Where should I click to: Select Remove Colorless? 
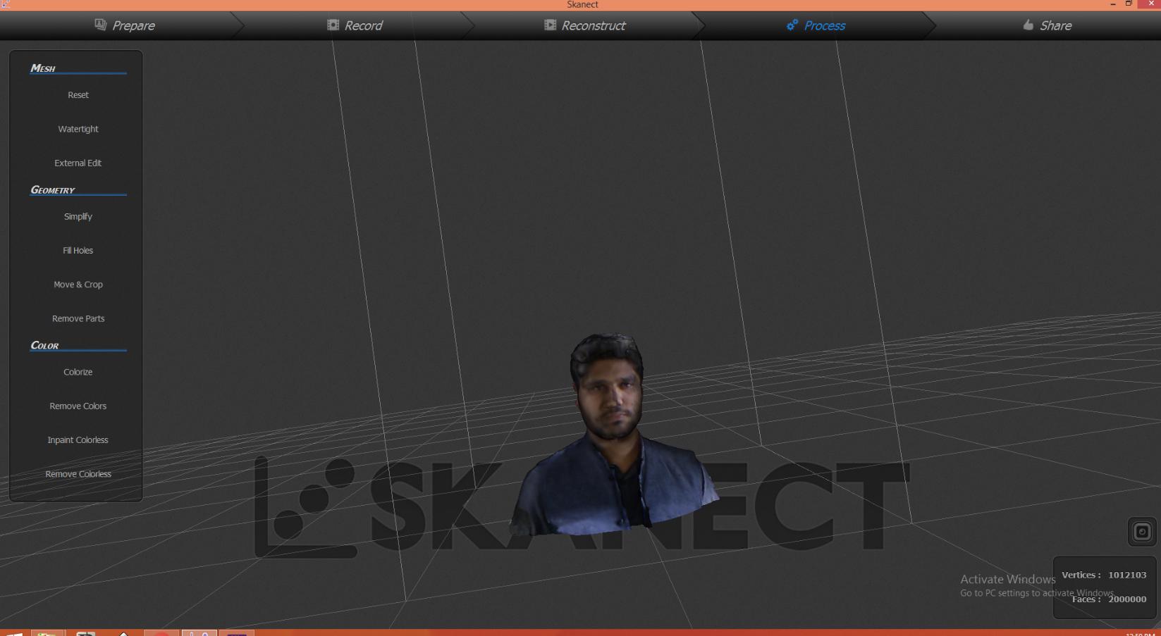pyautogui.click(x=78, y=474)
